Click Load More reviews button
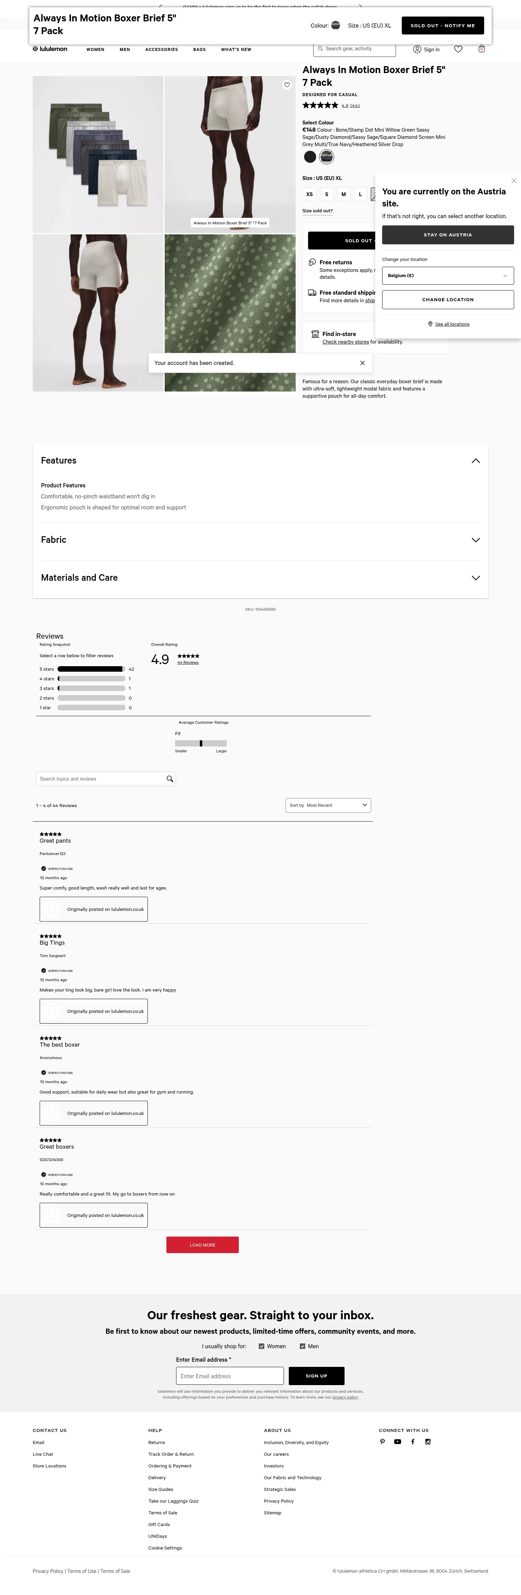 [202, 1245]
